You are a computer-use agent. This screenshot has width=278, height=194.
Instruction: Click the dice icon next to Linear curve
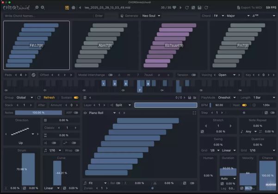pos(65,188)
